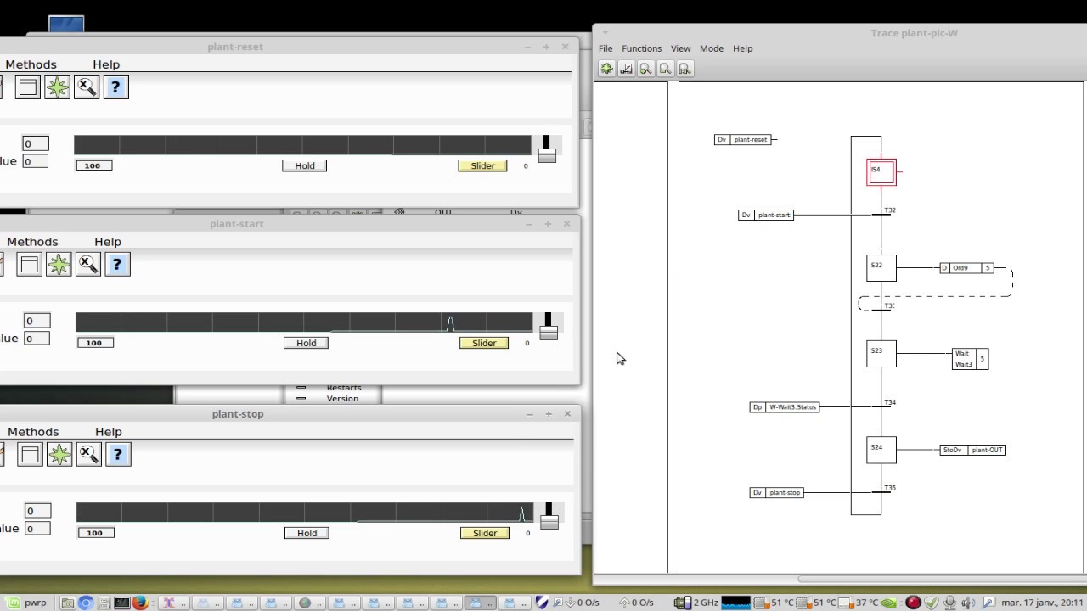The height and width of the screenshot is (611, 1087).
Task: Select step S23 in the trace diagram
Action: coord(881,353)
